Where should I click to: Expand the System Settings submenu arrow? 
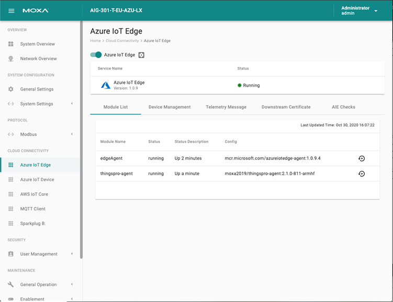pyautogui.click(x=72, y=104)
